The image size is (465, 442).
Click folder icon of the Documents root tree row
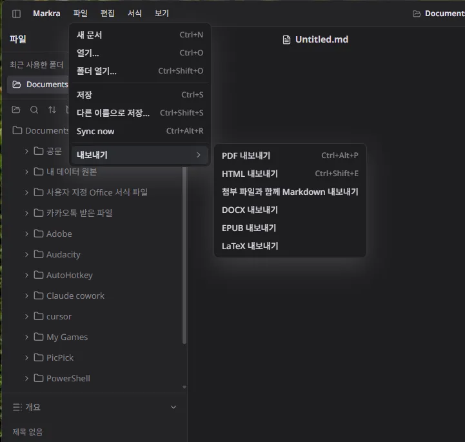(x=17, y=130)
